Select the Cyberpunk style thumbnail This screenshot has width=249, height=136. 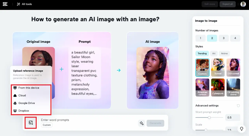click(218, 87)
